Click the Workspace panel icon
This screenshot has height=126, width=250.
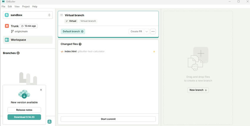(7, 40)
